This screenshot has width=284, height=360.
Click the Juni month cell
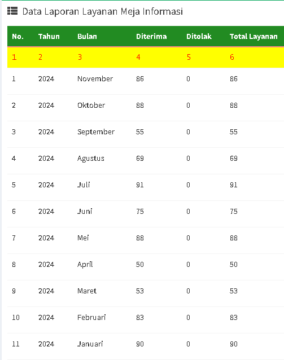tap(85, 211)
